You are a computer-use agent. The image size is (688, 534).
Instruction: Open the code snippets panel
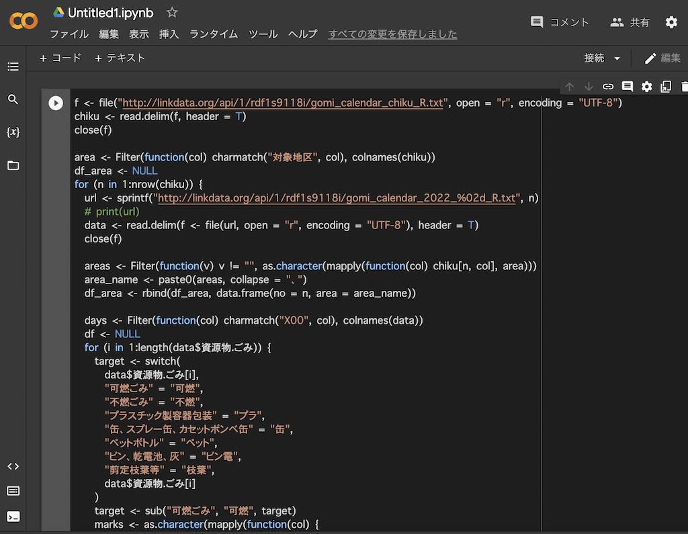tap(13, 466)
